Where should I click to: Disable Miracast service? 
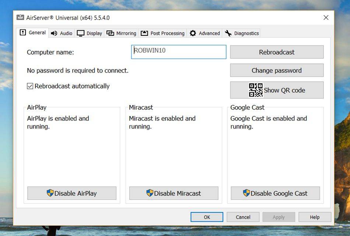pos(174,193)
